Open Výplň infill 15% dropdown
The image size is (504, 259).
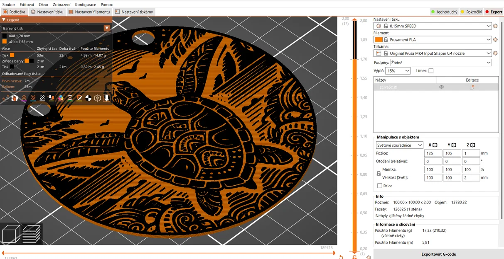398,71
